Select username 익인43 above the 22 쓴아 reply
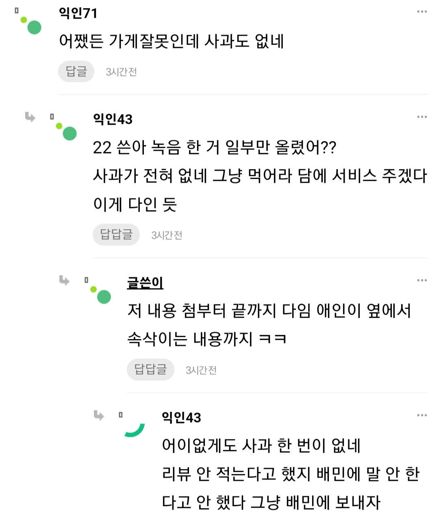439x515 pixels. tap(113, 119)
